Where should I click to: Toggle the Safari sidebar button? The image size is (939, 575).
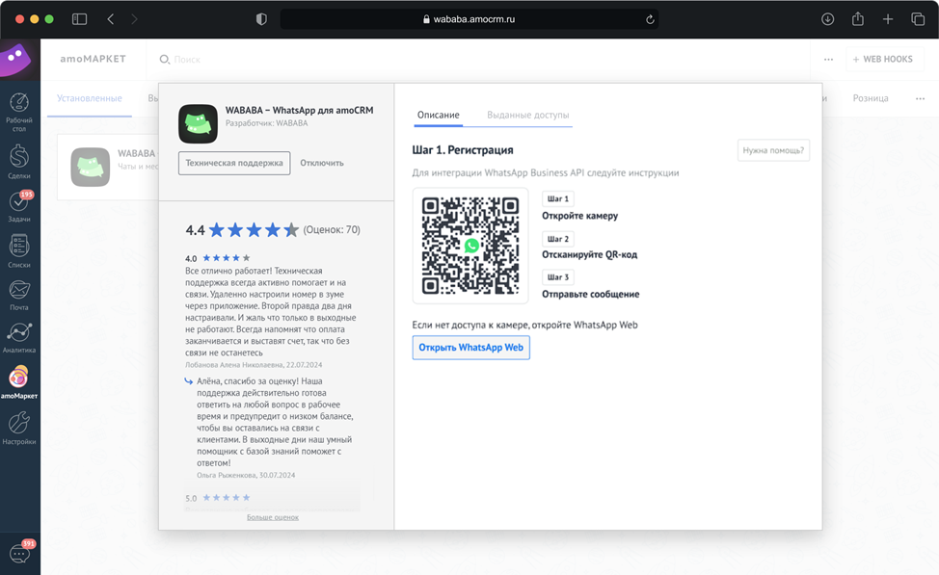[80, 19]
